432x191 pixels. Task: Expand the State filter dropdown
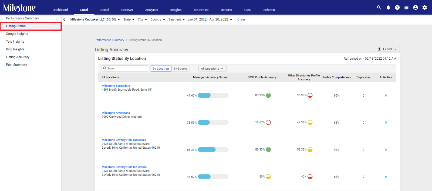click(129, 19)
